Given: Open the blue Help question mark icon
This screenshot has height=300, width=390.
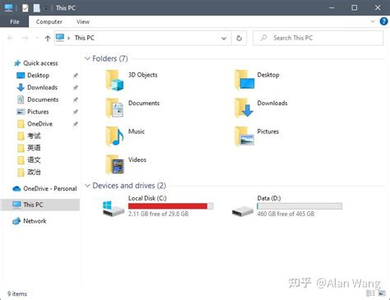Looking at the screenshot, I should coord(383,21).
